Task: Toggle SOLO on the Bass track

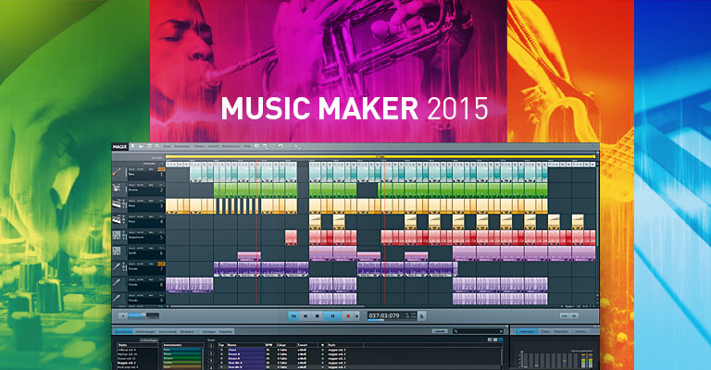Action: [132, 169]
